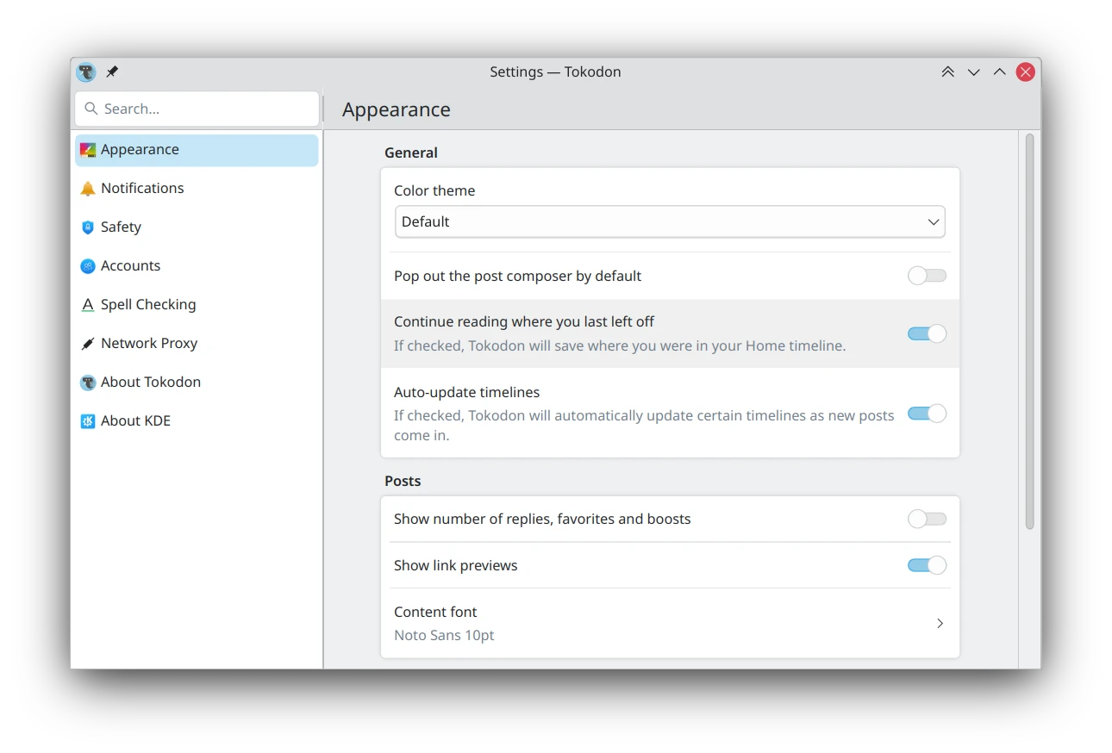Click the Show link previews label

pos(455,565)
